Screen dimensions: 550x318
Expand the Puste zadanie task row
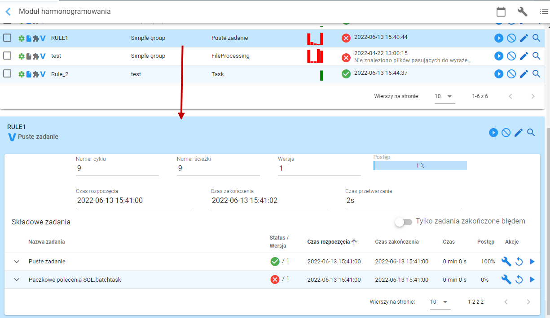coord(17,262)
